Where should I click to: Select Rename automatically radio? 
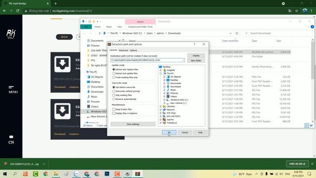click(x=114, y=99)
